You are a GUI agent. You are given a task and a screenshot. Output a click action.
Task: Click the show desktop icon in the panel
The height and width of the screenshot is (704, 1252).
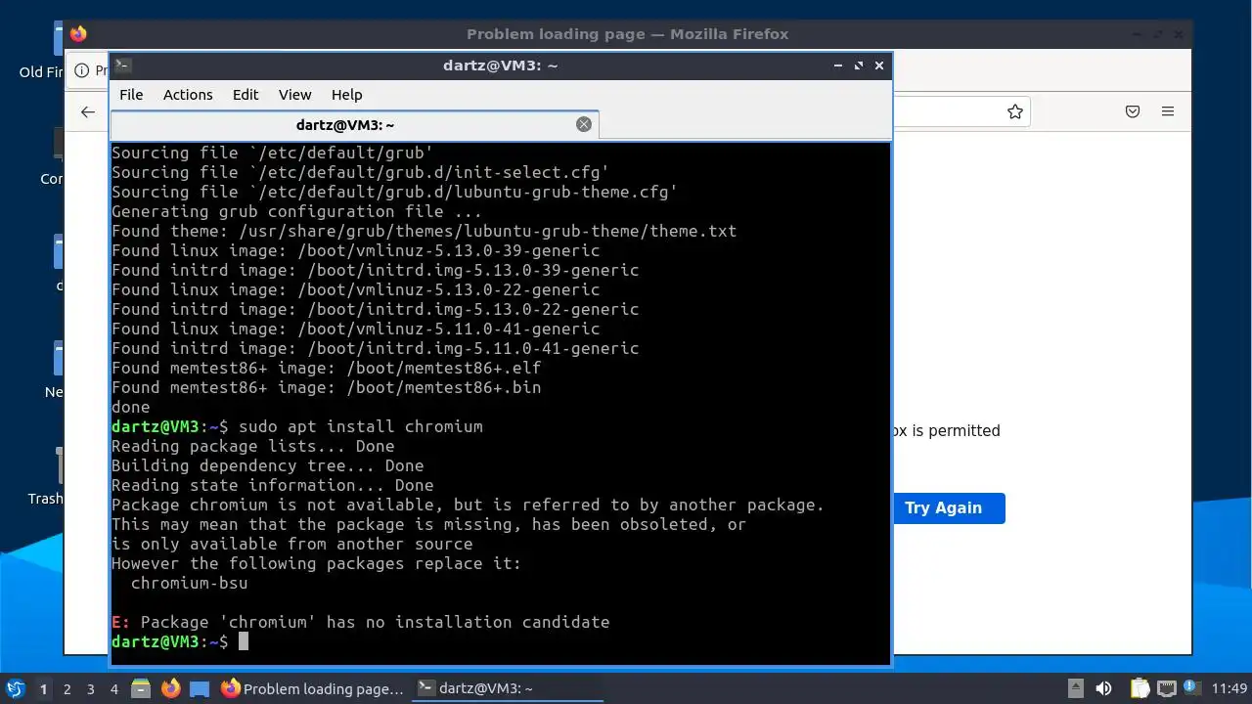[200, 688]
